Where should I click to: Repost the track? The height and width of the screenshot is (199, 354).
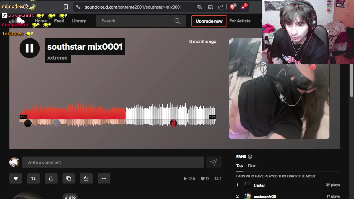(33, 179)
